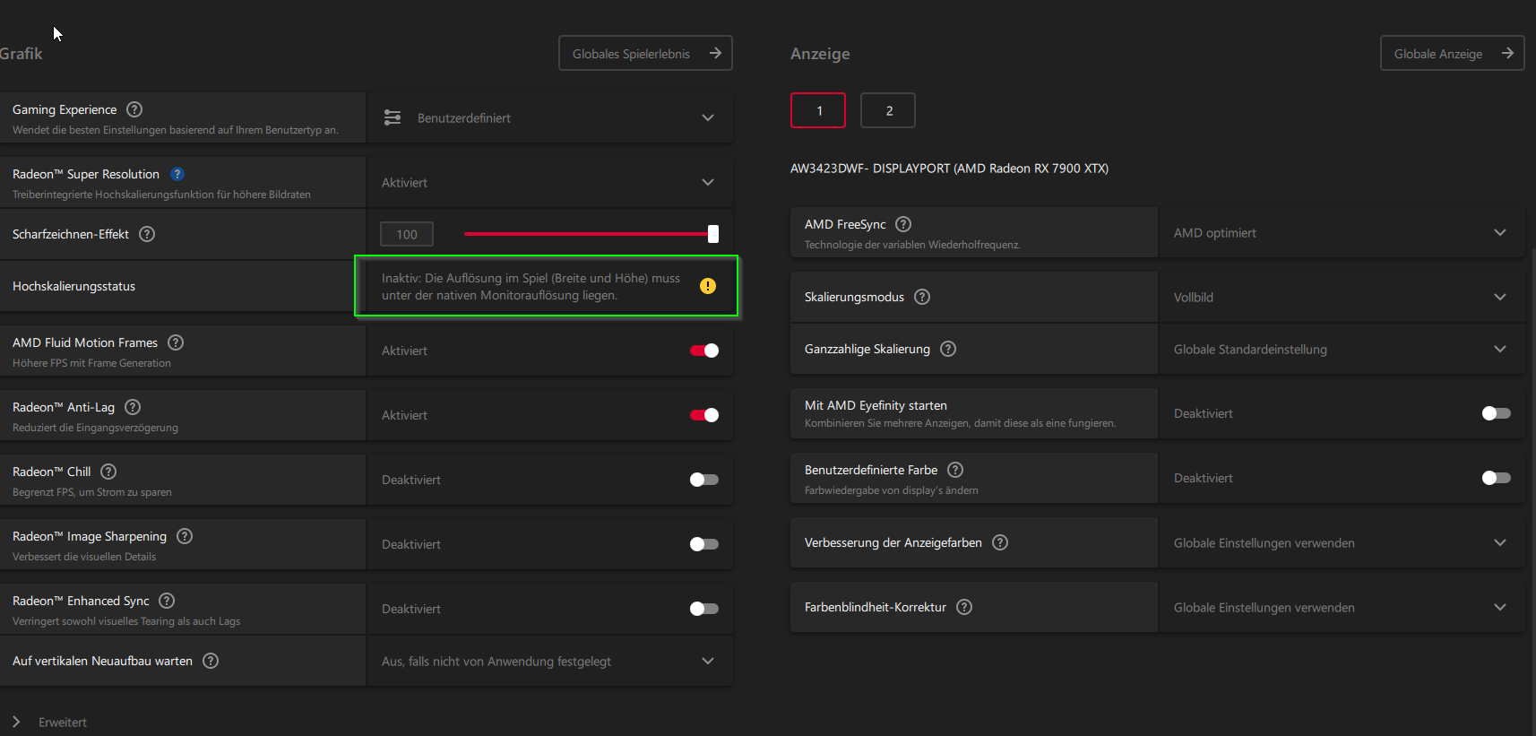Select display tab 1

click(818, 110)
